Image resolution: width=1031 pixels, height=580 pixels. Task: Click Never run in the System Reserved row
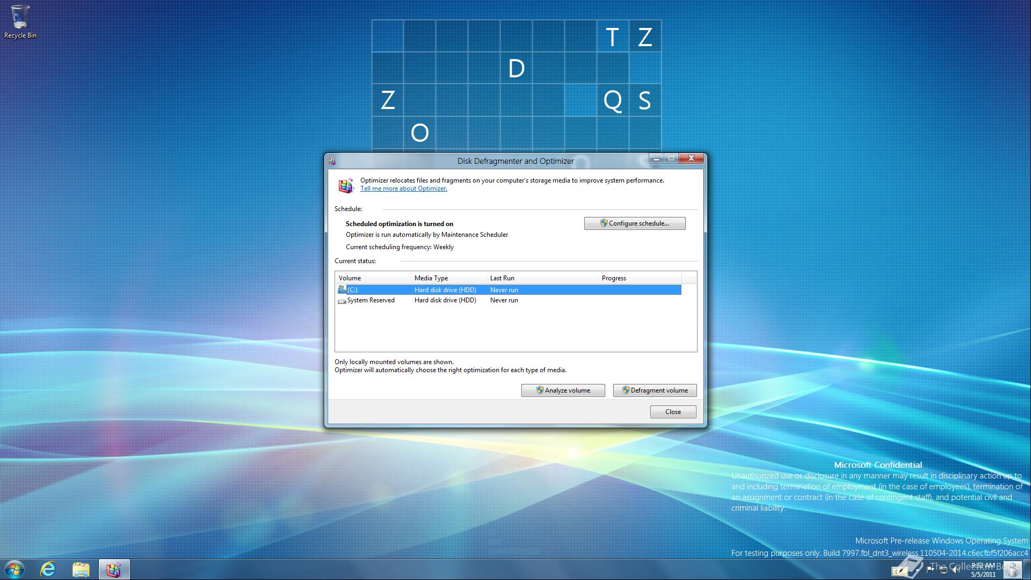504,300
